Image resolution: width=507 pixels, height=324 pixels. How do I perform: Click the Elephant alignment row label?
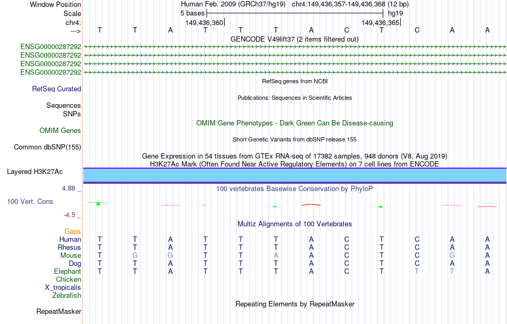point(67,271)
